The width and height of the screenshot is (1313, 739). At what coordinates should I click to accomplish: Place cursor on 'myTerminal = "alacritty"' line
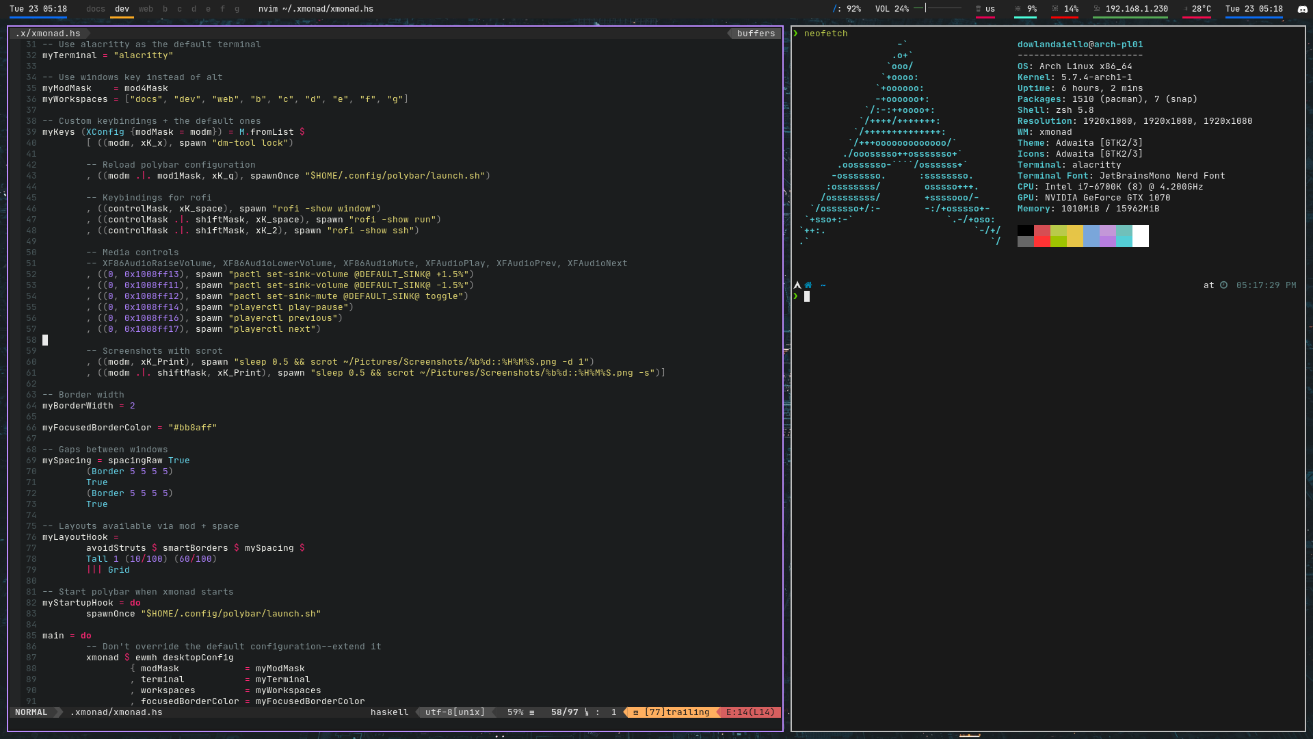tap(108, 55)
